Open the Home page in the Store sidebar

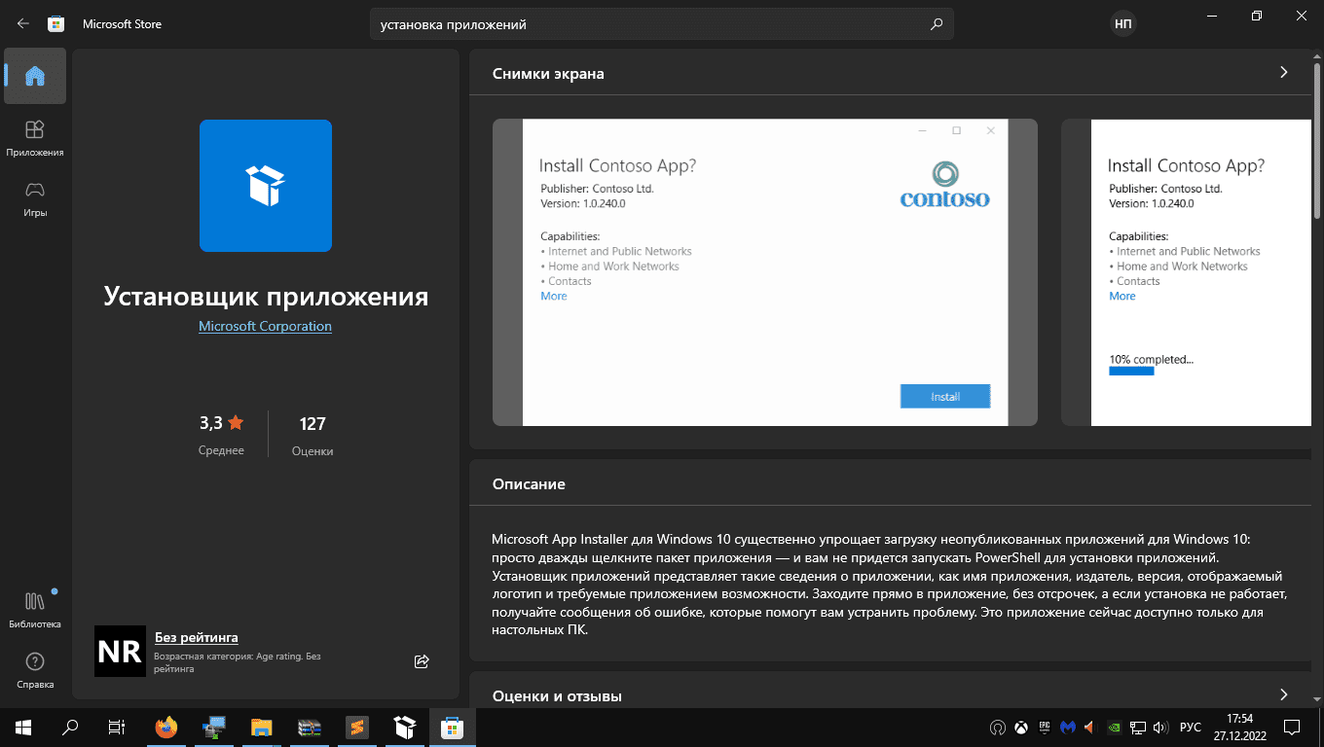click(x=35, y=76)
